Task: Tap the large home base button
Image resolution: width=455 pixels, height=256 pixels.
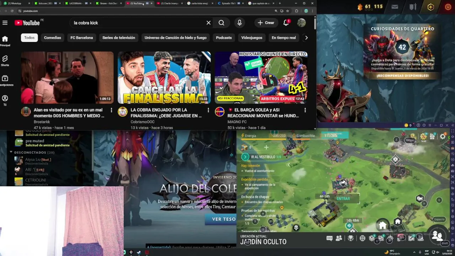Action: [382, 225]
